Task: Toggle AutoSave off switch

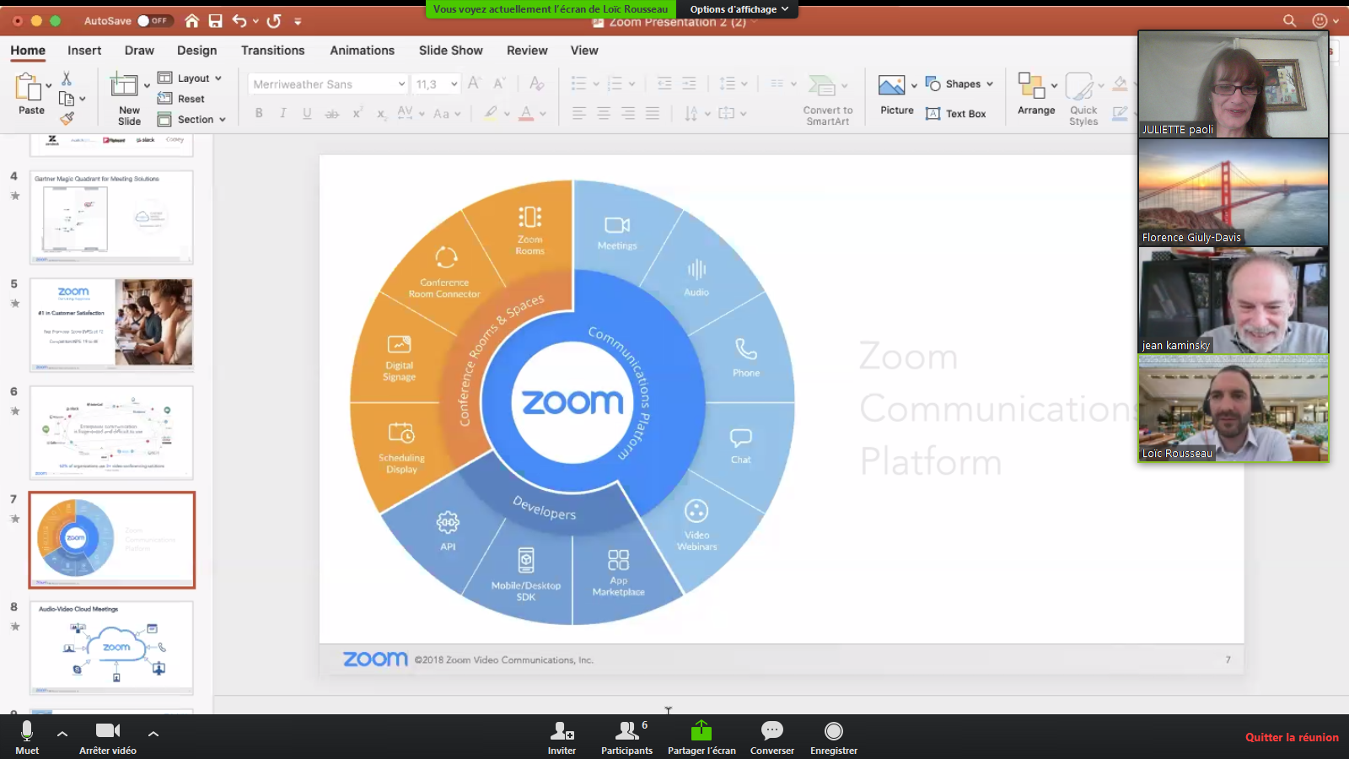Action: [155, 21]
